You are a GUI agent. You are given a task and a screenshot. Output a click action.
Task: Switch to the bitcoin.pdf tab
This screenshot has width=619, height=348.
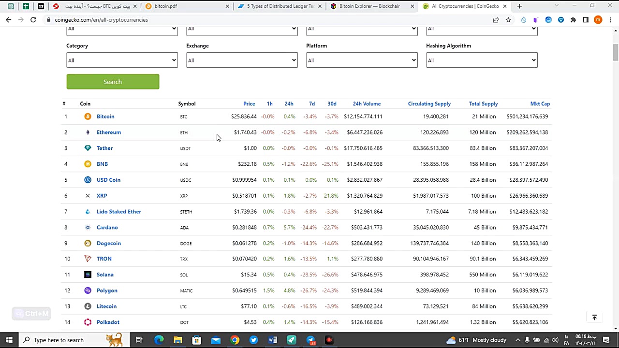(x=188, y=6)
